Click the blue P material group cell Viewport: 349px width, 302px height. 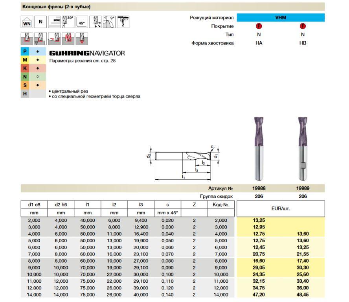[x=25, y=52]
